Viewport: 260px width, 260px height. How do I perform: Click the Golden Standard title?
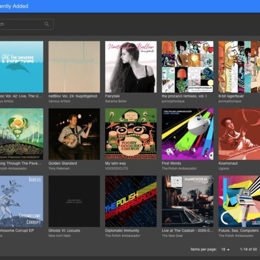point(63,163)
